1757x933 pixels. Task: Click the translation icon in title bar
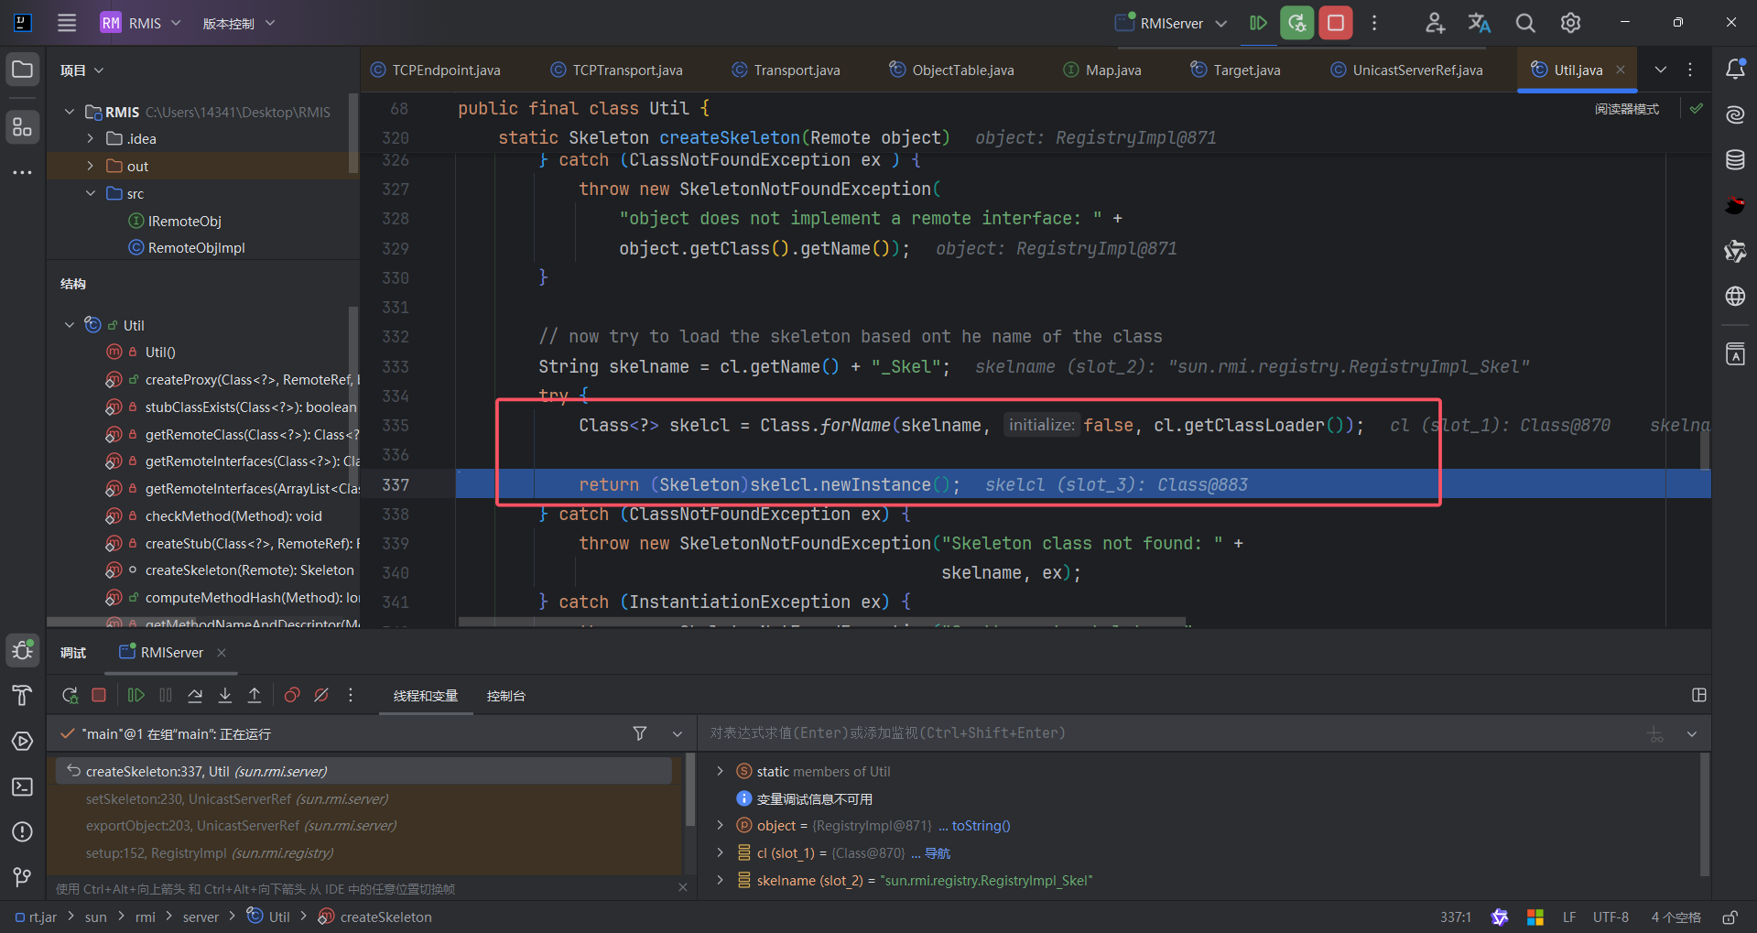coord(1480,23)
